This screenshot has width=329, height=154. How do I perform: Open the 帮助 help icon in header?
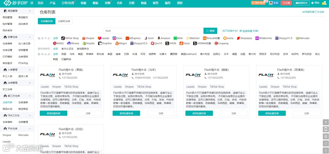coord(315,3)
